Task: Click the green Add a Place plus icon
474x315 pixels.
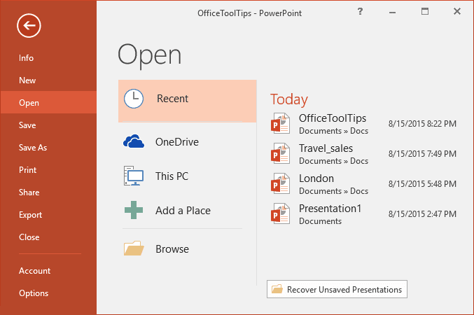Action: pos(134,210)
